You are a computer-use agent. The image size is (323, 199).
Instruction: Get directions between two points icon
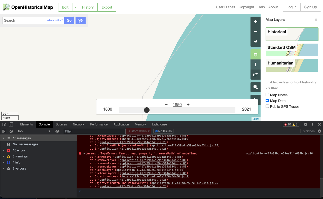tap(81, 20)
